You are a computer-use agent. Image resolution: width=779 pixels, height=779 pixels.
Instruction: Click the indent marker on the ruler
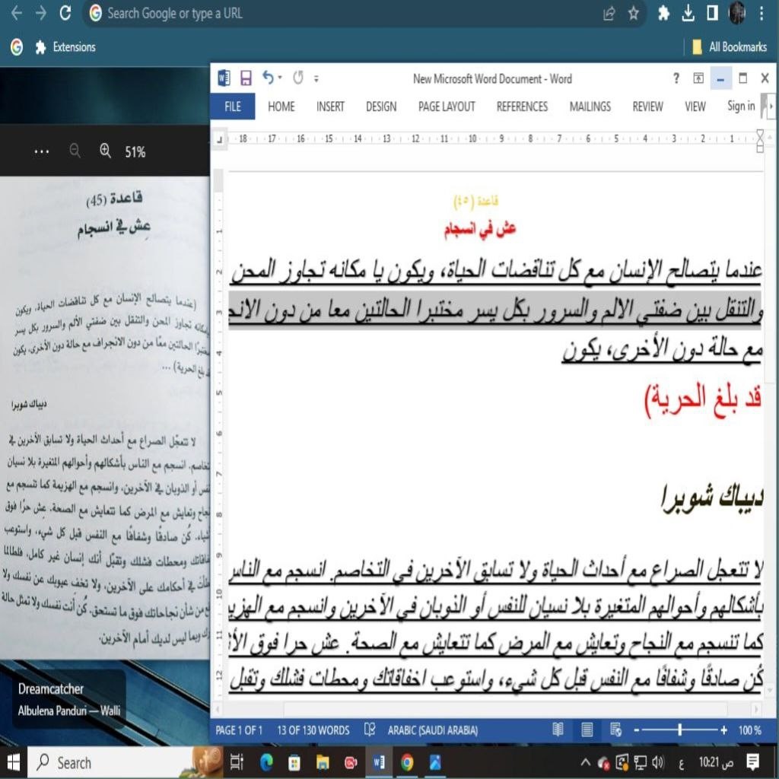click(x=760, y=141)
